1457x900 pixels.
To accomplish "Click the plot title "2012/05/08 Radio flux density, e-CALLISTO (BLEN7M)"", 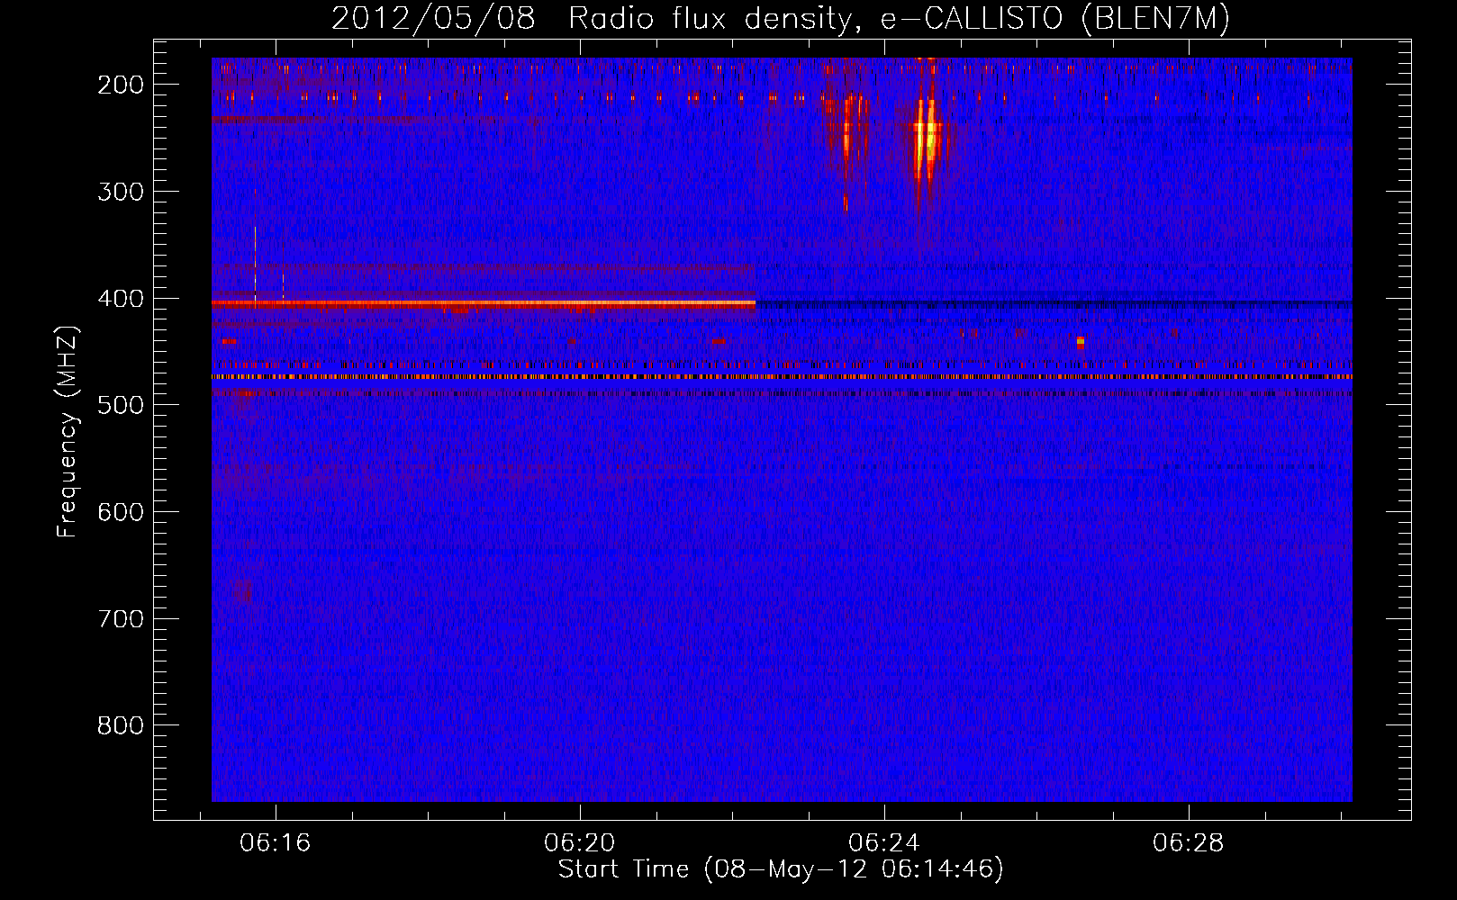I will [781, 18].
